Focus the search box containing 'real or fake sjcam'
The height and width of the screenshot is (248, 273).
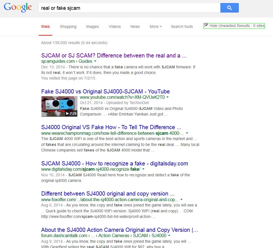[129, 8]
